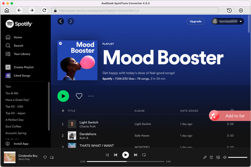Select the Light Switch song title
The height and width of the screenshot is (167, 251).
[x=89, y=122]
